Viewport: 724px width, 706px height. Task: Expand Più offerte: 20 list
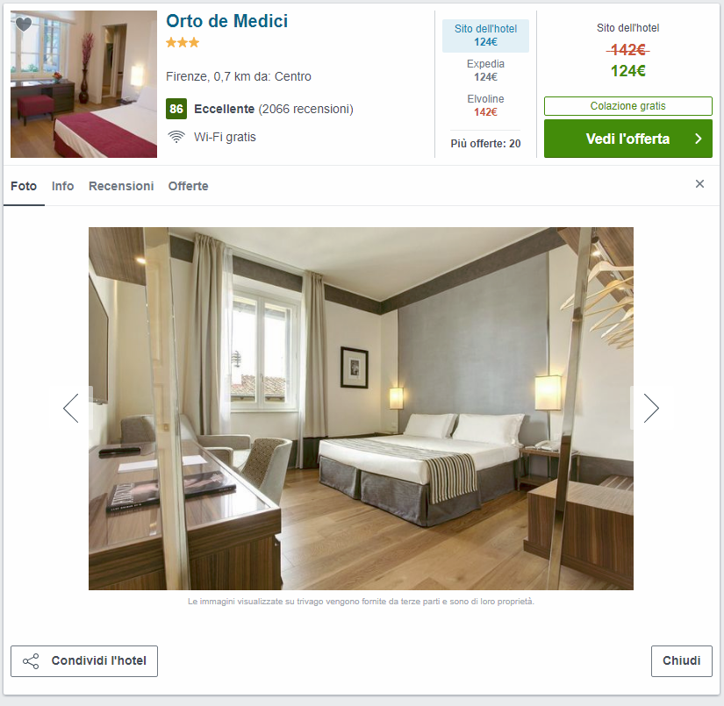tap(486, 144)
